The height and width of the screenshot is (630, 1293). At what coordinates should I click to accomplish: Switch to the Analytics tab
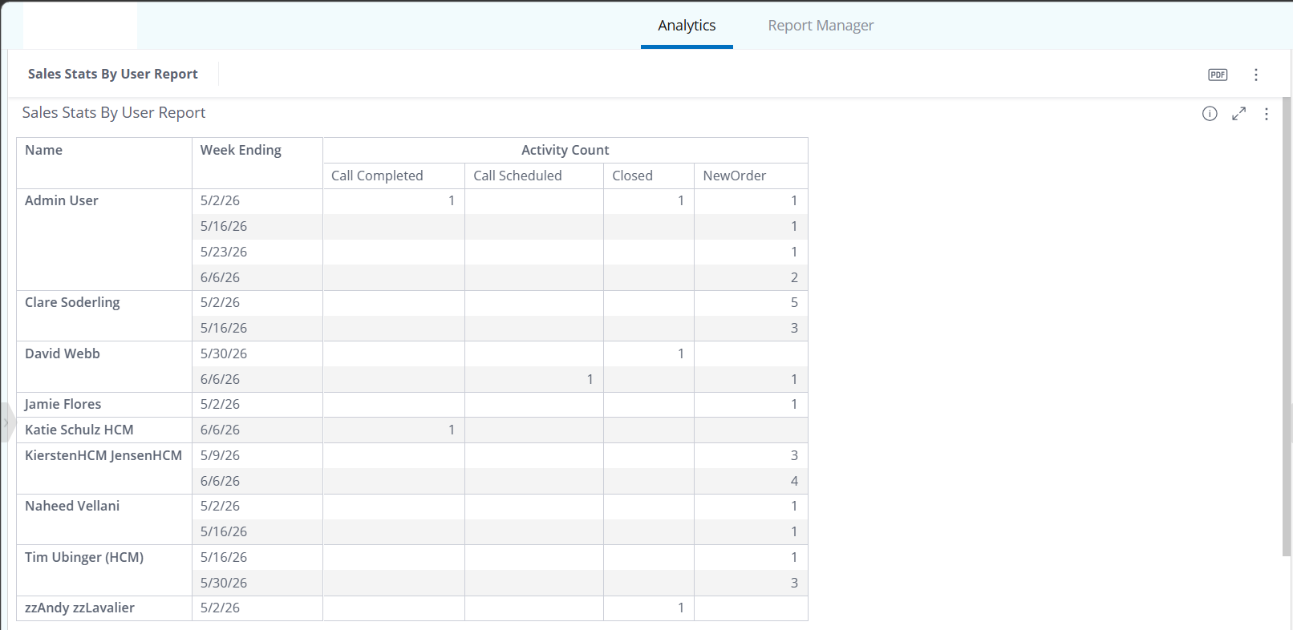pyautogui.click(x=687, y=26)
